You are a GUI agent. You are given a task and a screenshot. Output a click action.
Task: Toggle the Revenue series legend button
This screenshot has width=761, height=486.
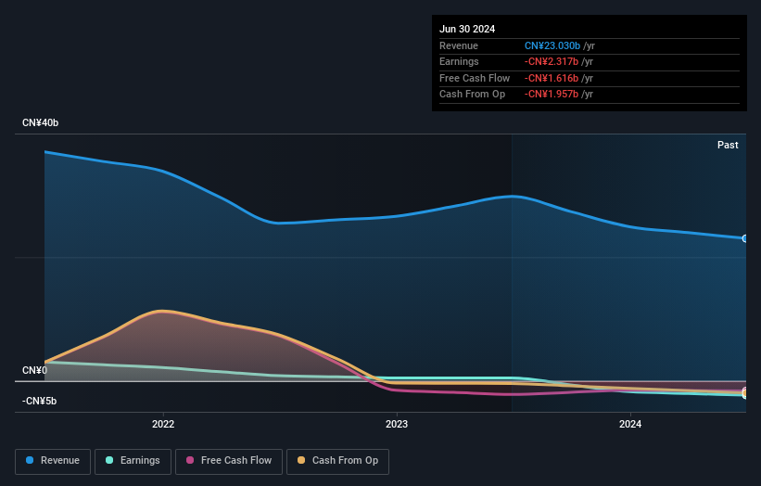click(x=53, y=461)
